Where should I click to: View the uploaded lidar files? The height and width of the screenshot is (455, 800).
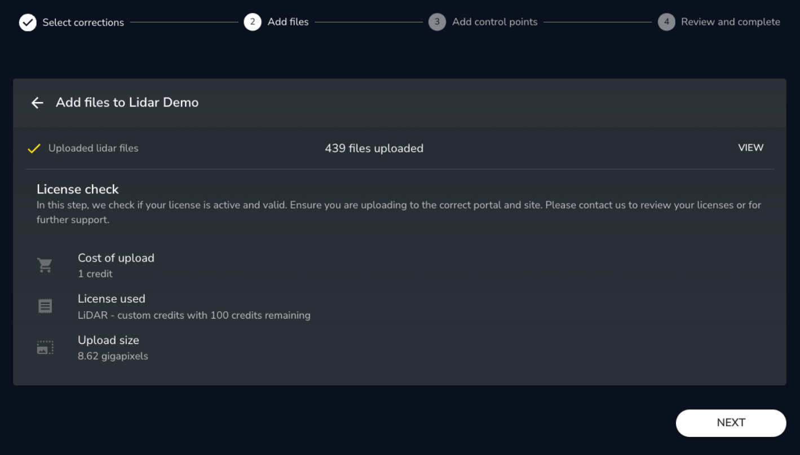click(x=751, y=148)
